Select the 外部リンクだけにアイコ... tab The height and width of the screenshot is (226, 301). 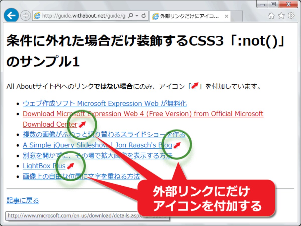click(190, 16)
